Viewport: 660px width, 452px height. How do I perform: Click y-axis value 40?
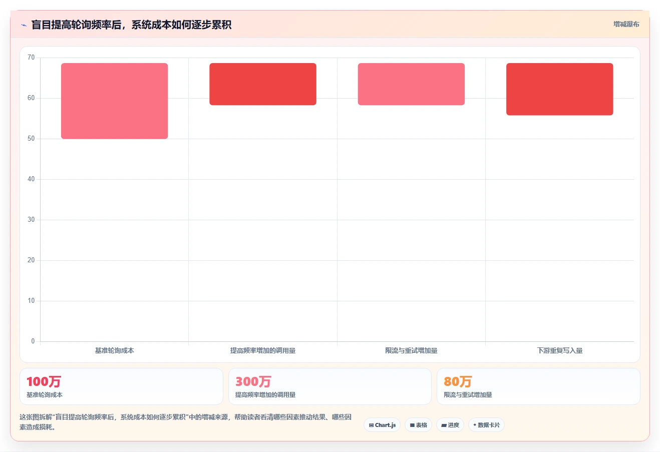coord(31,179)
